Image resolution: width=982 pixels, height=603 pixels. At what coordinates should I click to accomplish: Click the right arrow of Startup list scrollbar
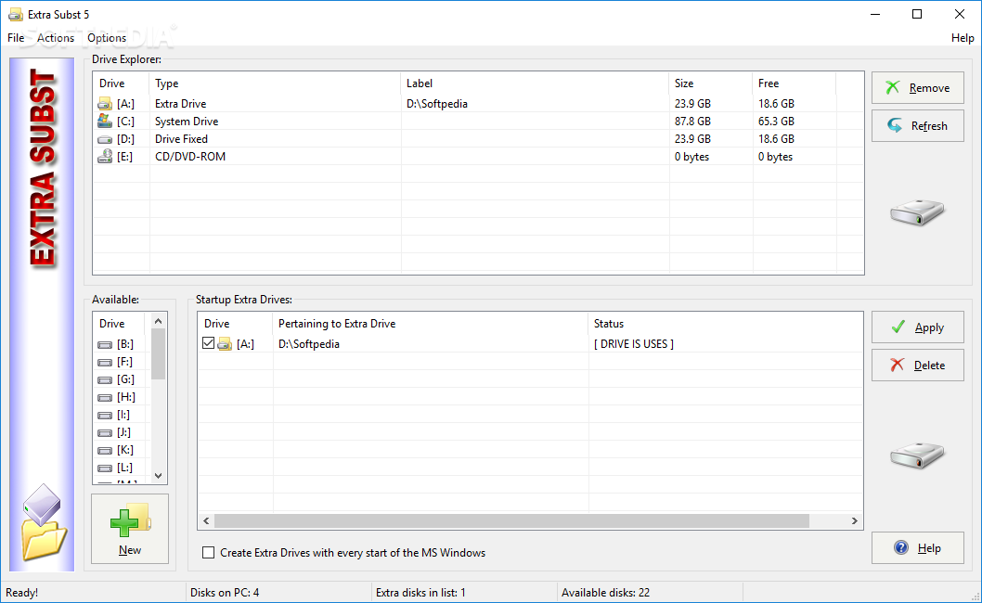854,521
